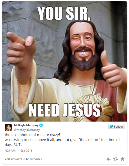
Task: Open the @McKaylaMaroney handle link
Action: coord(27,130)
